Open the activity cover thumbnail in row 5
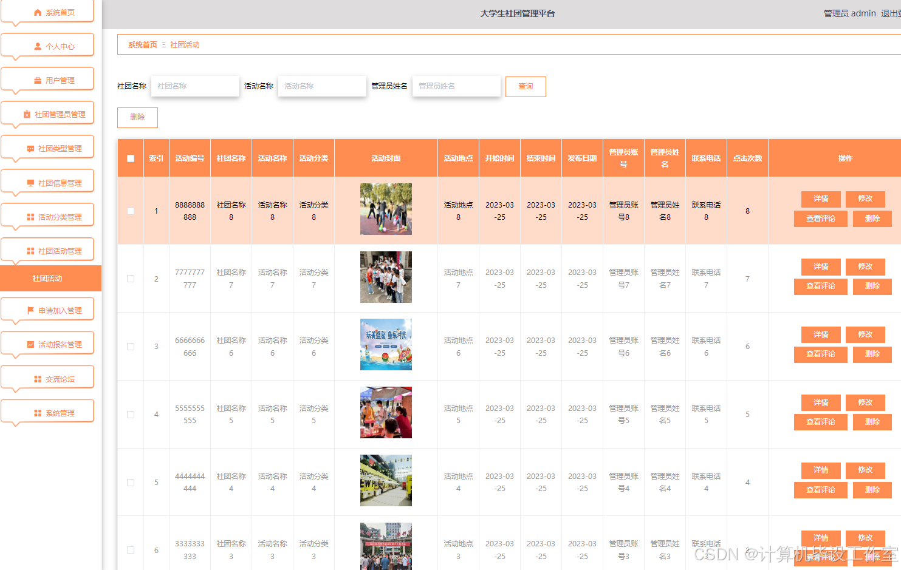Screen dimensions: 901x570 click(x=386, y=481)
